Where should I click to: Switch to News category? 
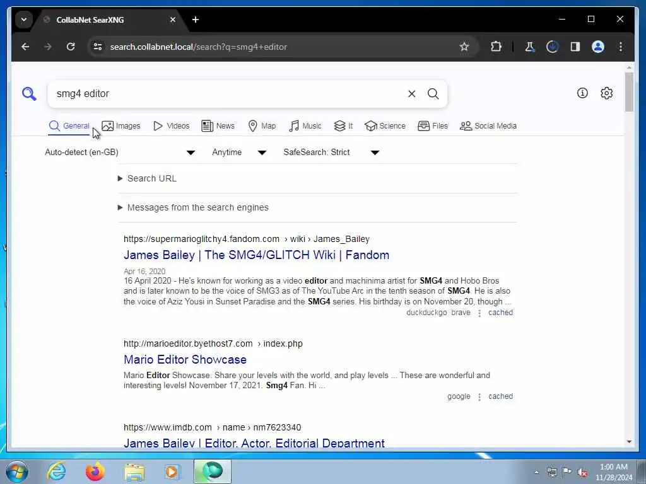[218, 126]
